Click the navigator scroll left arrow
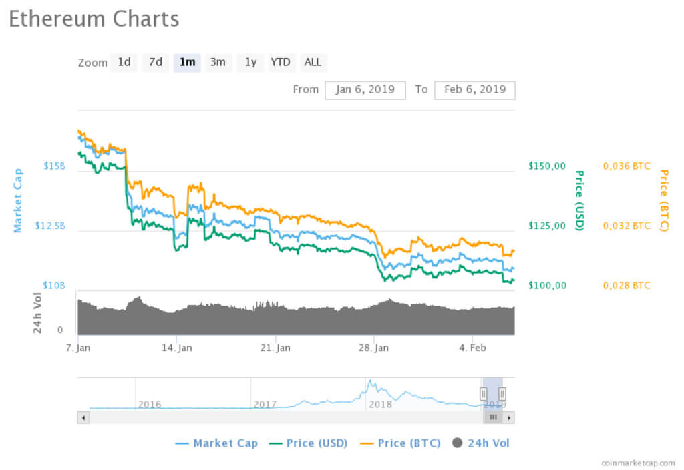 click(83, 417)
